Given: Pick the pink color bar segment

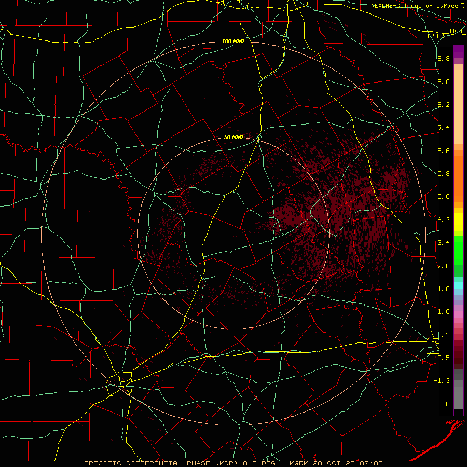Looking at the screenshot, I should click(x=458, y=314).
